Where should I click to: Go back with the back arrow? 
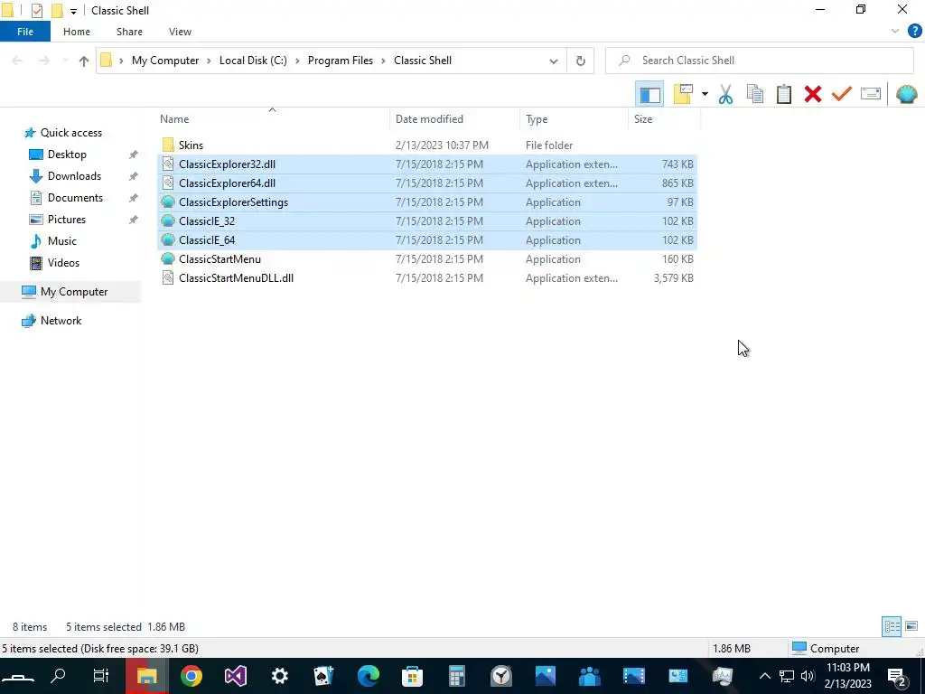17,61
